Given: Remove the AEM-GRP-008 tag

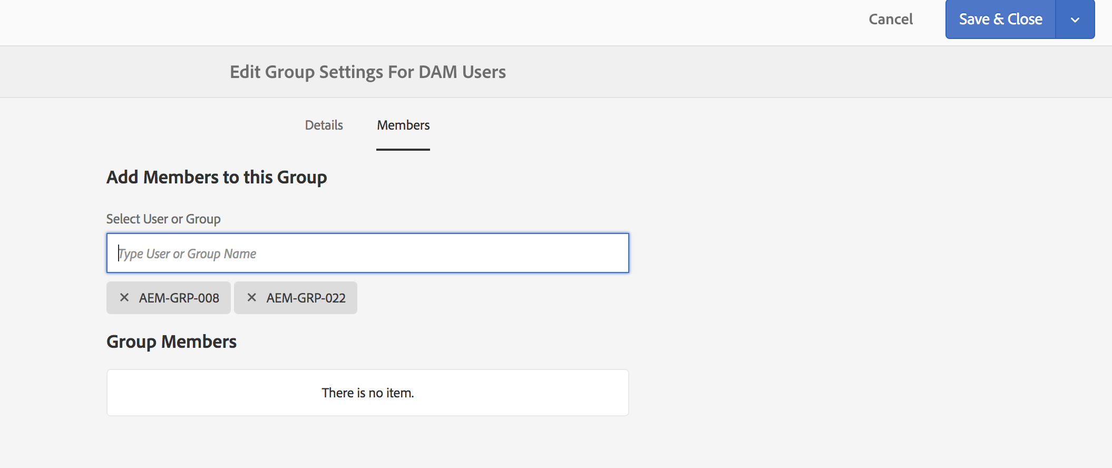Looking at the screenshot, I should 124,298.
